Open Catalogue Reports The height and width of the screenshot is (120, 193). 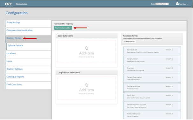28,78
